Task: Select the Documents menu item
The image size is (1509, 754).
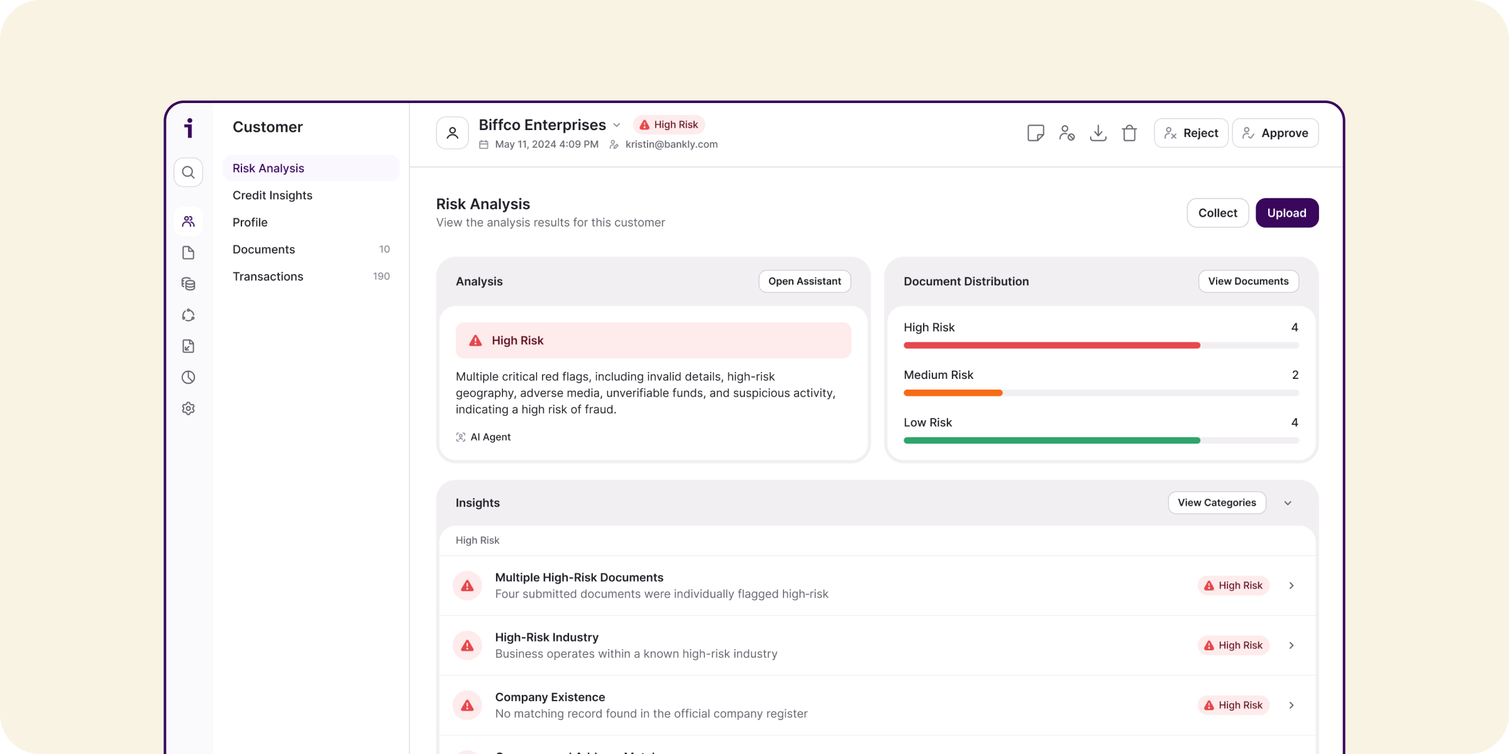Action: [x=263, y=249]
